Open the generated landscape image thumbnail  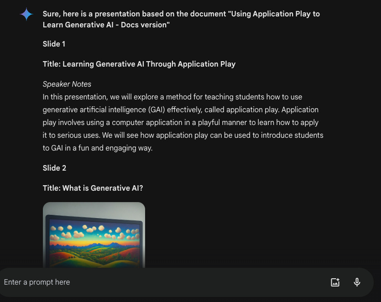click(94, 235)
